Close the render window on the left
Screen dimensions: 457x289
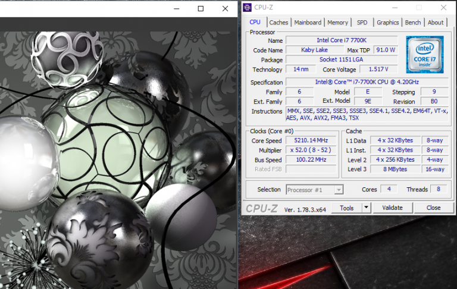[225, 9]
